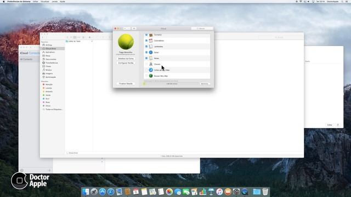351x197 pixels.
Task: Launch iTunes from the Dock
Action: point(219,192)
